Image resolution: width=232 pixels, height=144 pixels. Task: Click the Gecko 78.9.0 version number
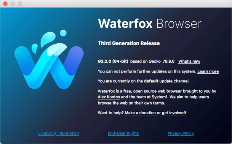(x=168, y=61)
